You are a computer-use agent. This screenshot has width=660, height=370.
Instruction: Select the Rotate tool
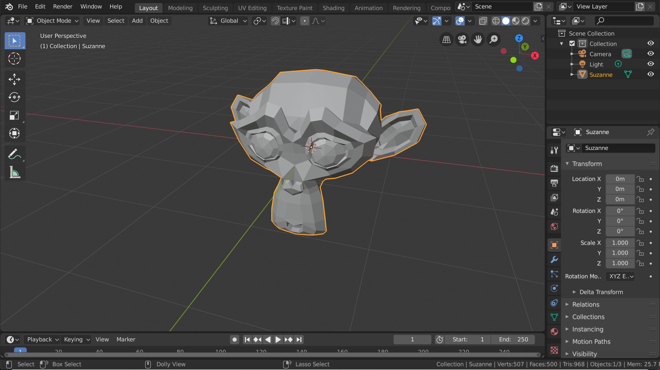tap(14, 97)
